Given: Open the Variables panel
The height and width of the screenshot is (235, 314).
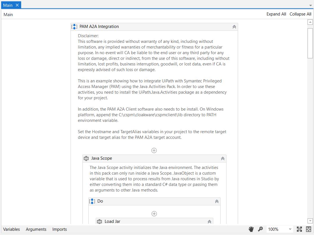Looking at the screenshot, I should pyautogui.click(x=12, y=229).
